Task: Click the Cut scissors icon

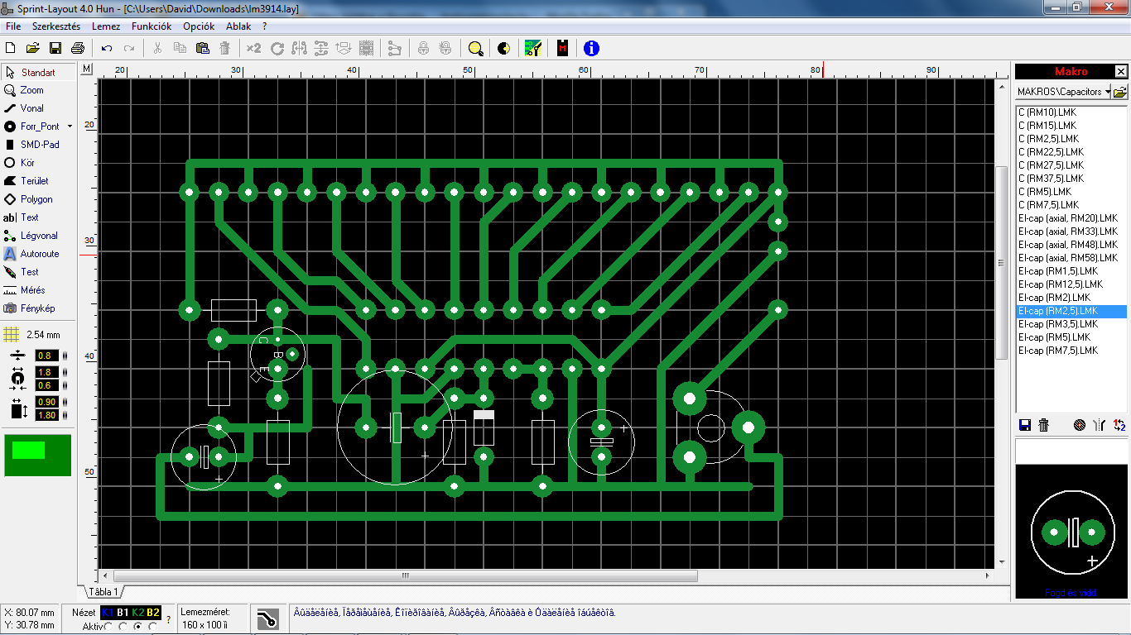Action: [157, 48]
